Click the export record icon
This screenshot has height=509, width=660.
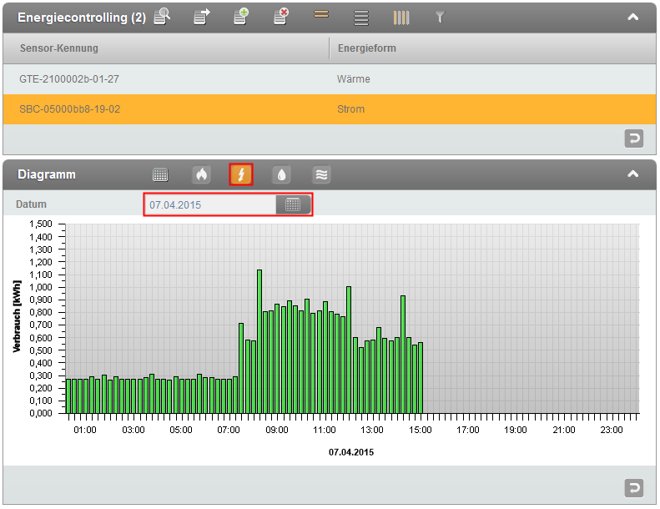tap(201, 17)
